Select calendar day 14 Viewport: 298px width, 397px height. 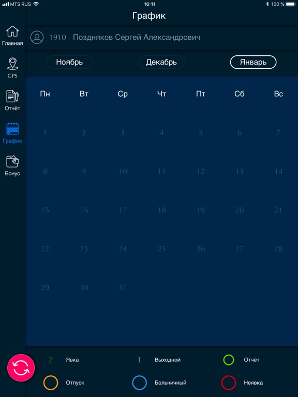click(278, 172)
